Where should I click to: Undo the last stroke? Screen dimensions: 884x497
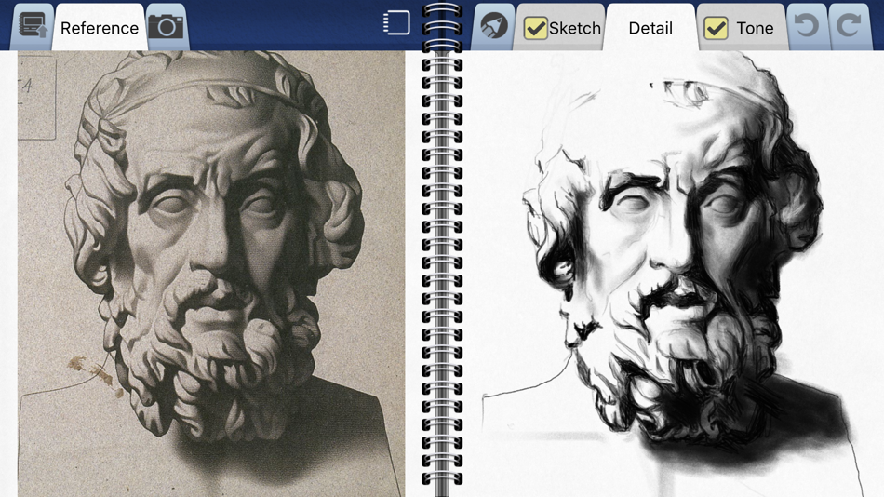pos(806,26)
